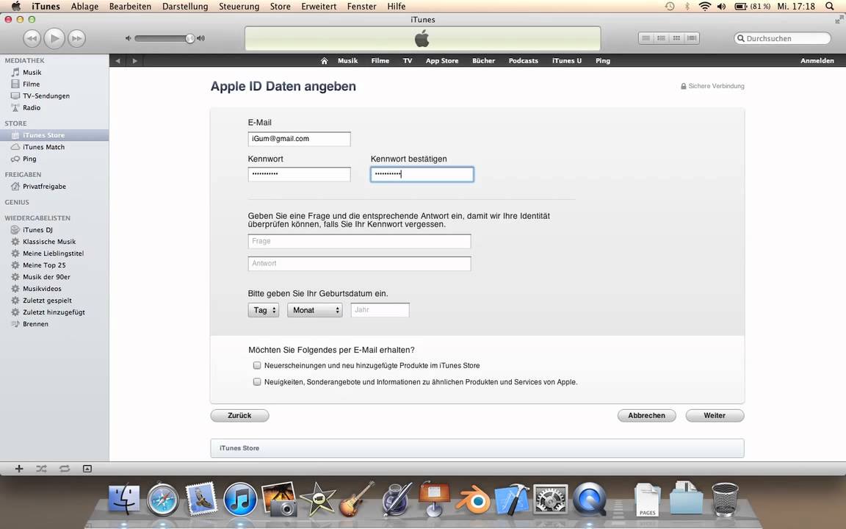Click the Anmelden sign-in link
The width and height of the screenshot is (846, 529).
click(x=817, y=61)
